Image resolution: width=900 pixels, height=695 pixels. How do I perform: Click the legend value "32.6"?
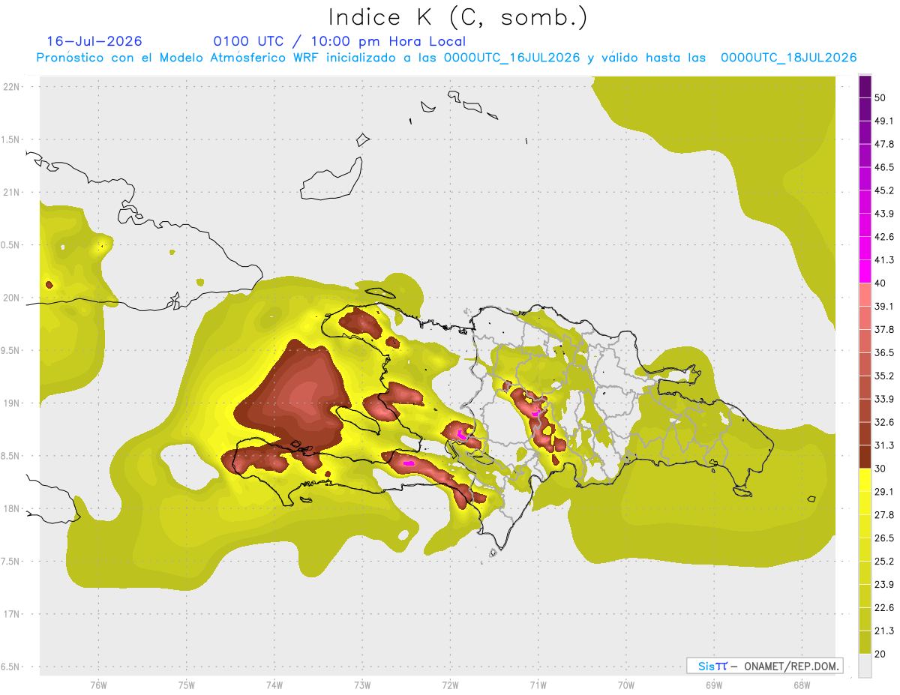point(883,422)
